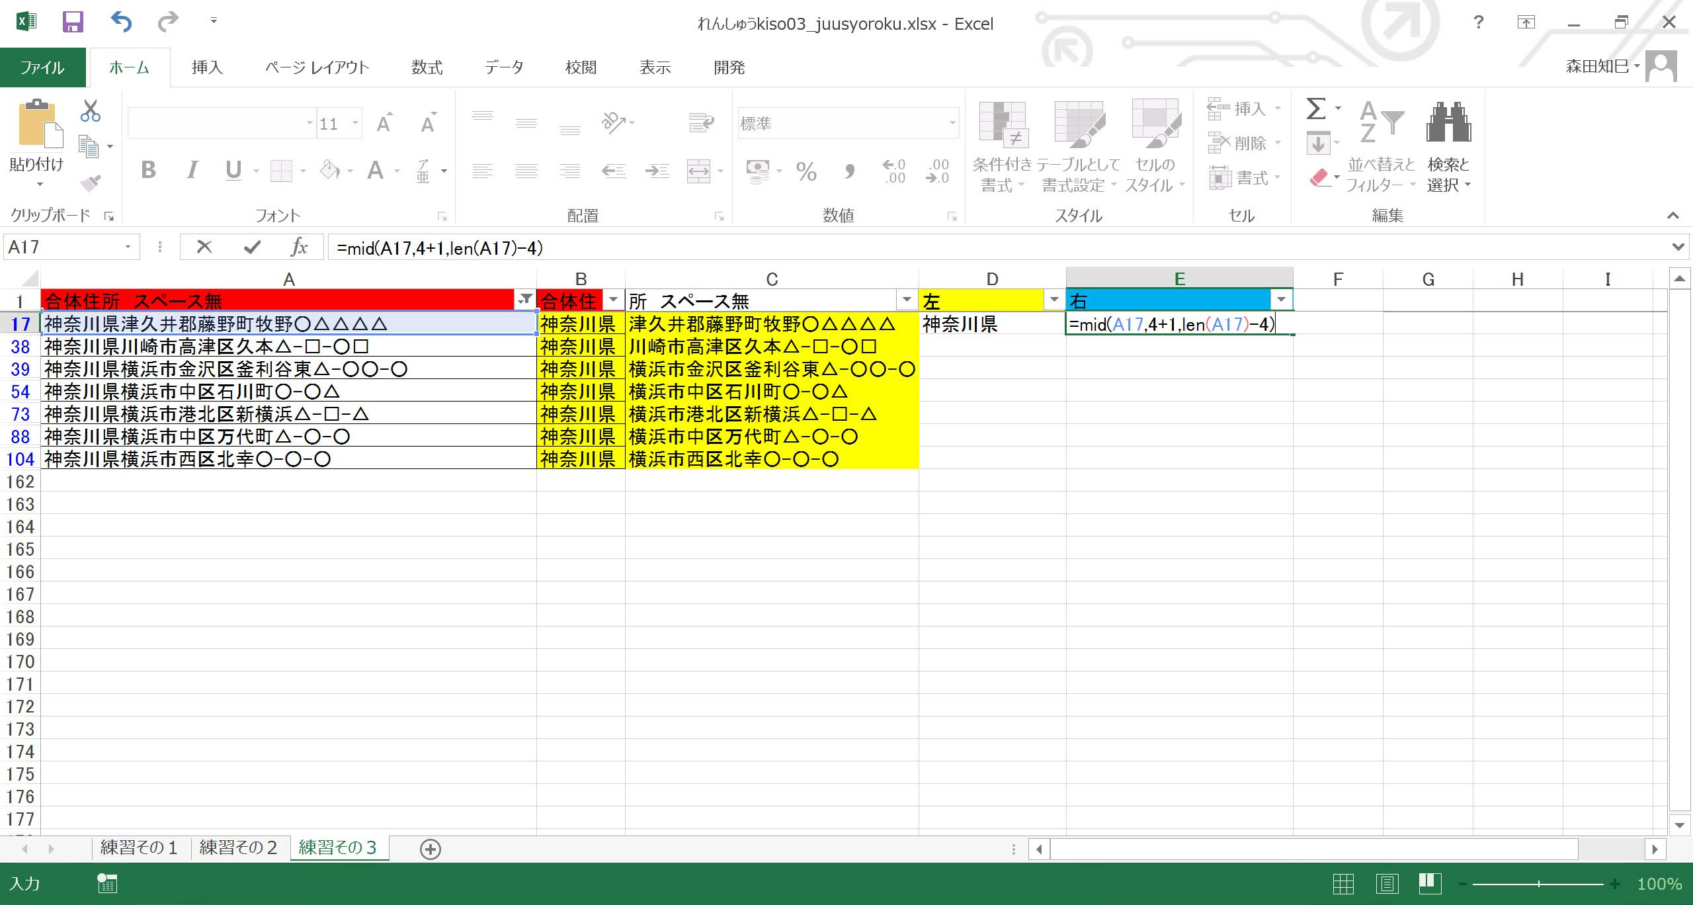Click the Delete cells (削除) button
This screenshot has height=905, width=1693.
click(1243, 143)
